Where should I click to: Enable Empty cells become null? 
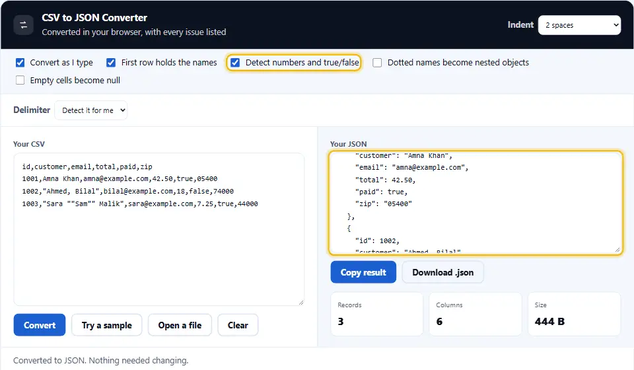pos(20,80)
